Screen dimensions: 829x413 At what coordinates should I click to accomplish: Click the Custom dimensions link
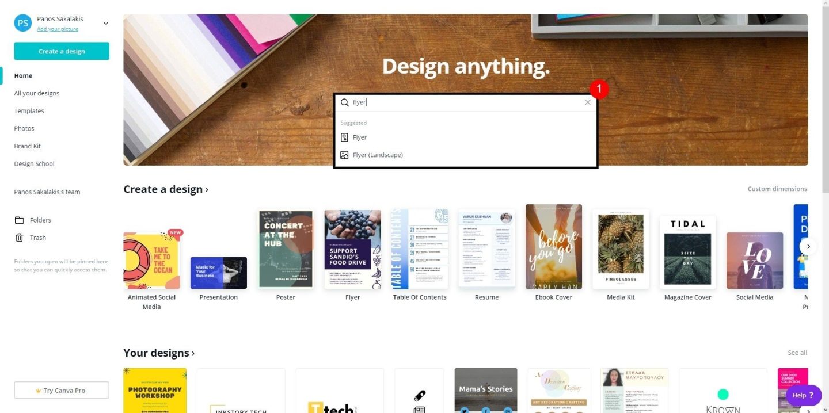pos(777,189)
